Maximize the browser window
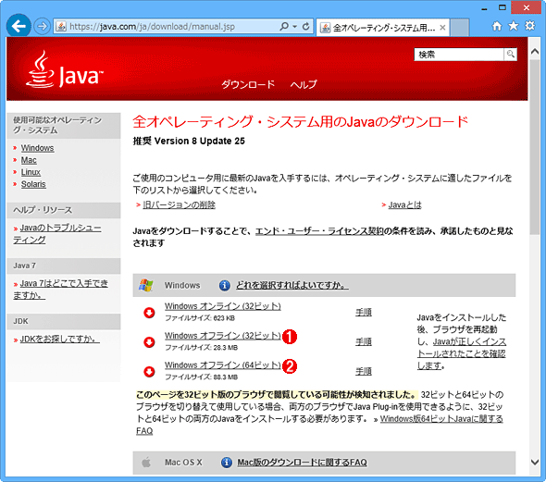 pyautogui.click(x=503, y=7)
